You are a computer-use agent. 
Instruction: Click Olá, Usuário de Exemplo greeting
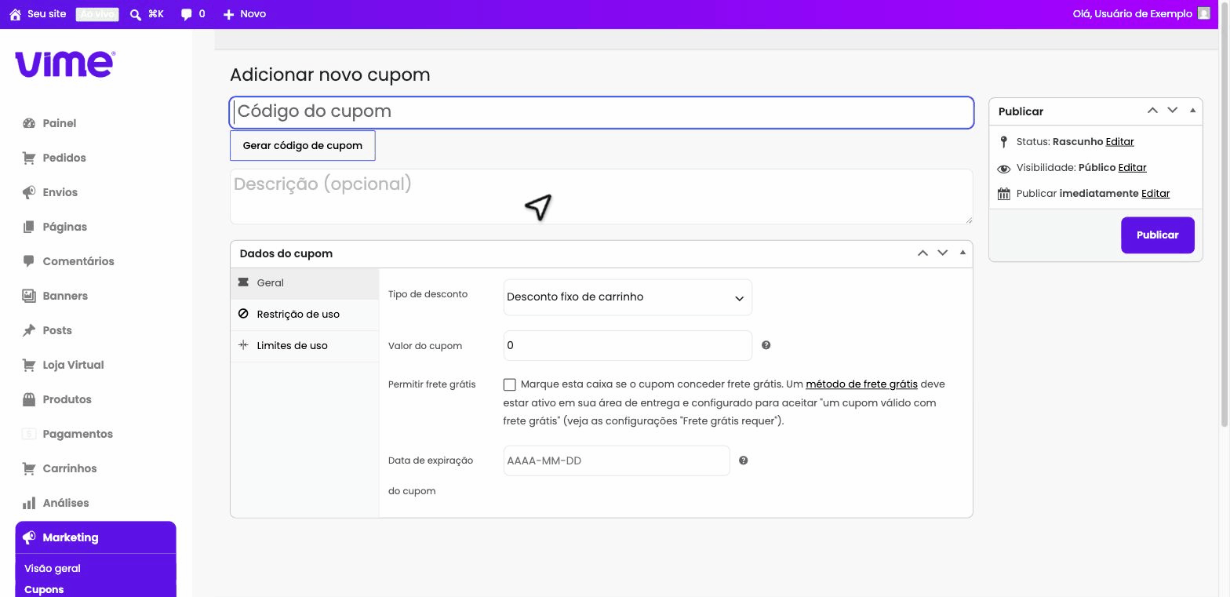point(1132,14)
